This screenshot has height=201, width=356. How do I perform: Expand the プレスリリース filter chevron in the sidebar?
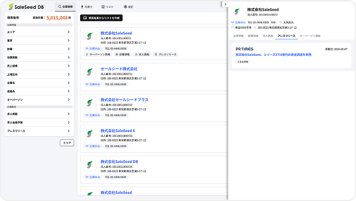point(69,131)
